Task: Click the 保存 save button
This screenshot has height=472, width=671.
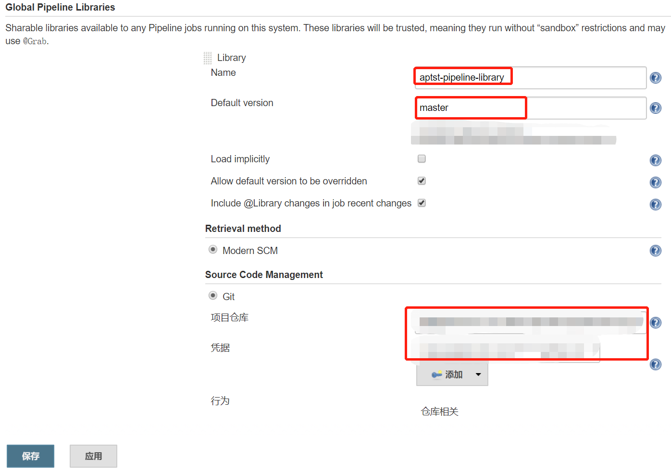Action: point(30,456)
